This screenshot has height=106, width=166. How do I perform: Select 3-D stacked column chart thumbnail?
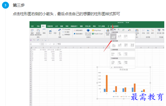click(119, 45)
